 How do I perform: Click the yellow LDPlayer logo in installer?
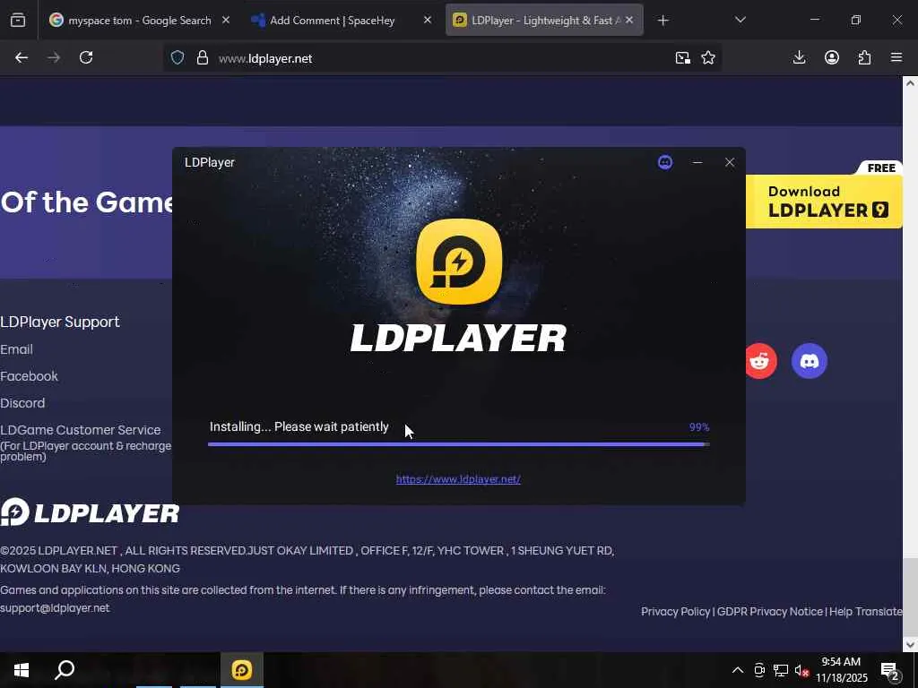pyautogui.click(x=459, y=262)
